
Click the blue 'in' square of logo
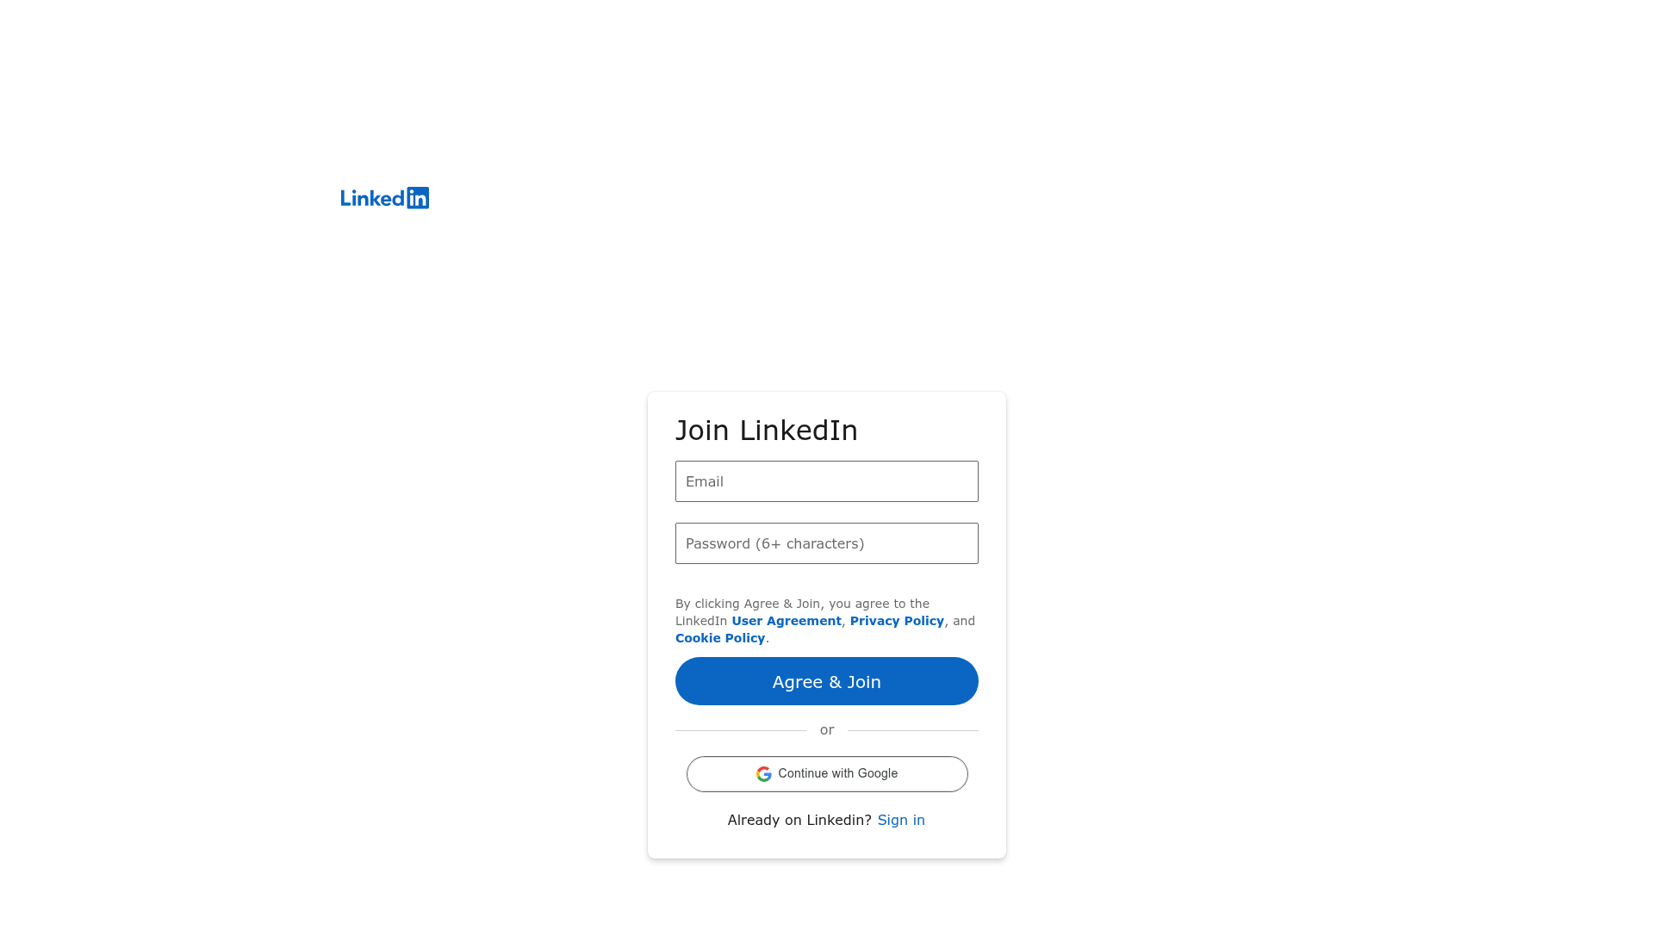418,198
